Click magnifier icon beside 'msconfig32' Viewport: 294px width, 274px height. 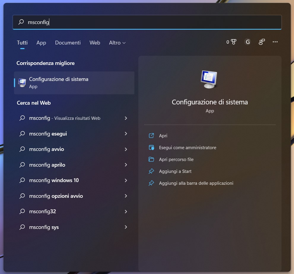(22, 211)
